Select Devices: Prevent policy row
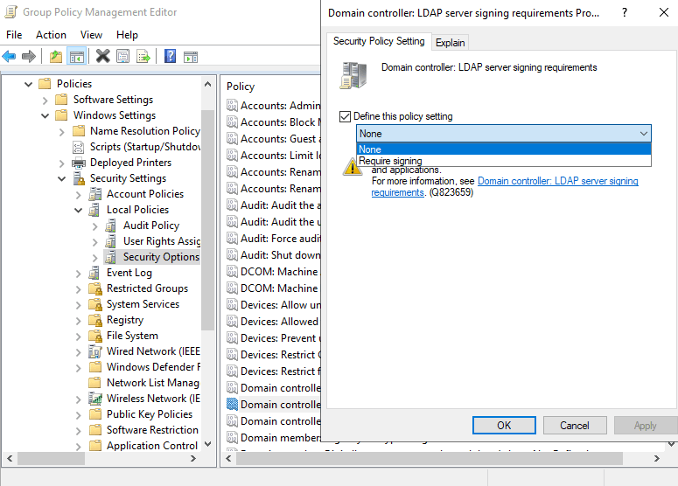The width and height of the screenshot is (678, 486). pyautogui.click(x=273, y=337)
